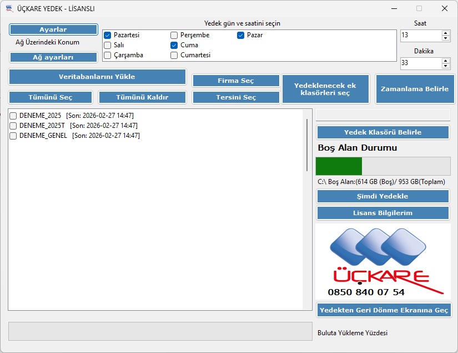Image resolution: width=458 pixels, height=353 pixels.
Task: Toggle the Cumartesi checkbox
Action: point(174,55)
